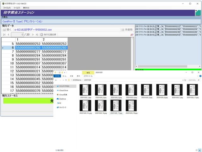Viewport: 202px width, 152px height.
Task: Select OneDrive in navigation pane
Action: [61, 99]
